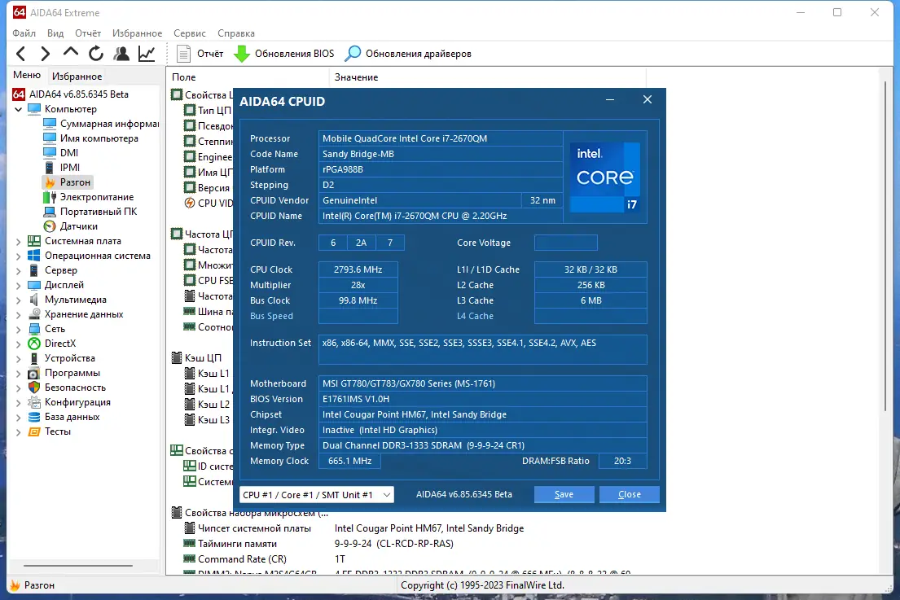Click the Memory Clock 665.1 MHz value
This screenshot has height=600, width=900.
[349, 461]
